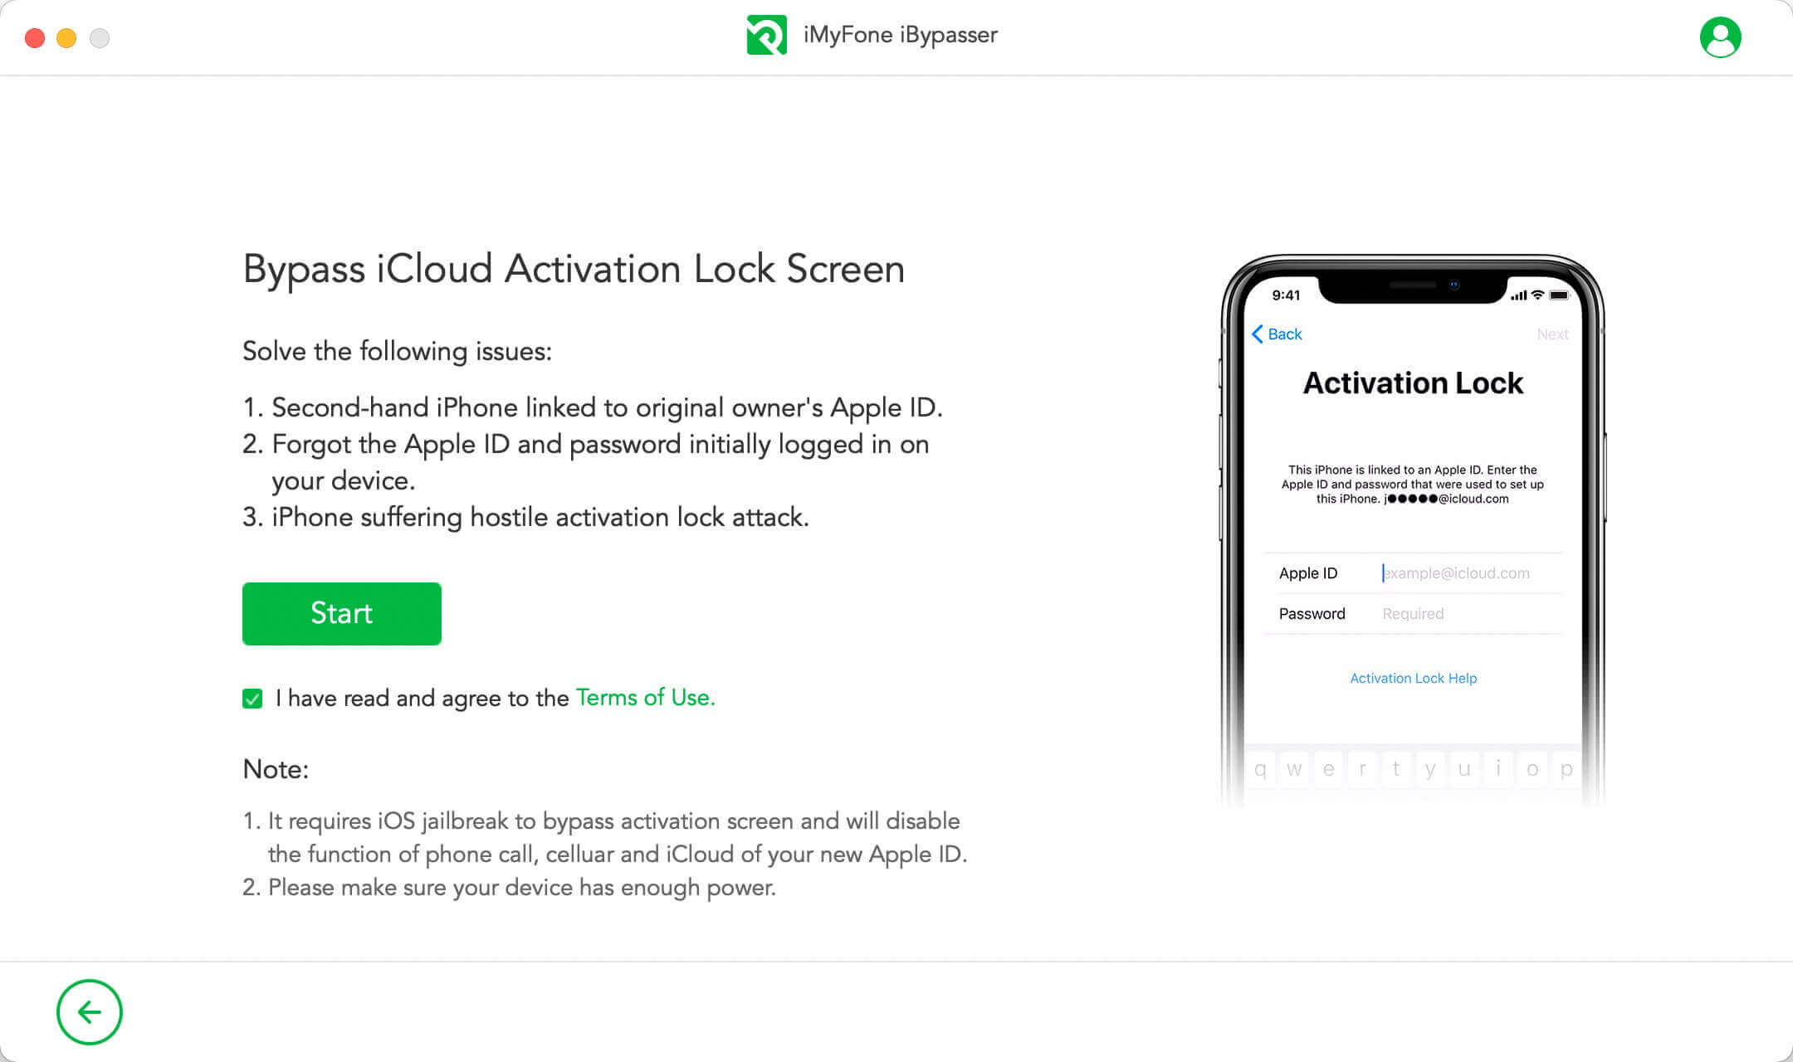This screenshot has height=1062, width=1793.
Task: Tap the Wi-Fi icon on the phone mockup
Action: coord(1537,295)
